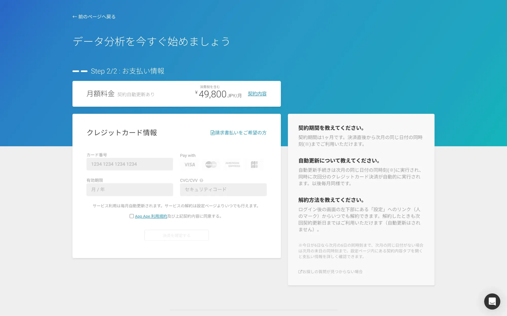Viewport: 507px width, 316px height.
Task: Click the American Express logo
Action: [x=232, y=165]
